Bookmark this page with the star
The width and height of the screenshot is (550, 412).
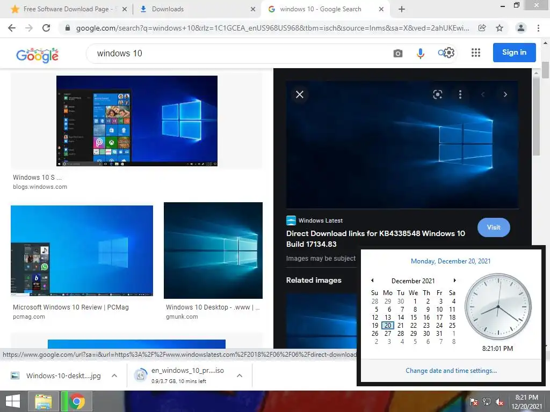click(x=500, y=28)
